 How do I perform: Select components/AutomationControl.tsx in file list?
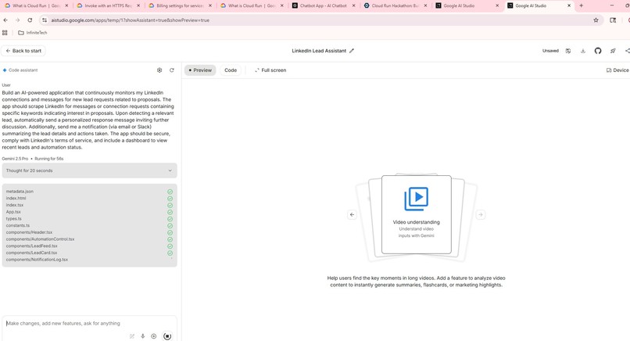pos(40,239)
